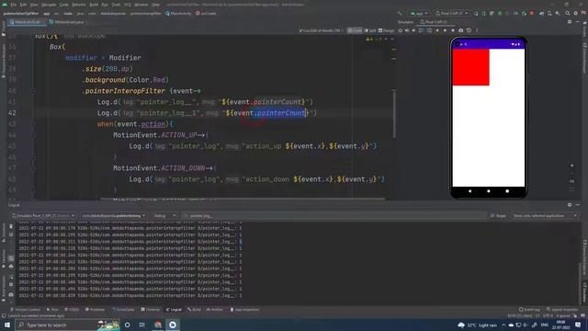Click line number 42 in the gutter

click(x=12, y=113)
